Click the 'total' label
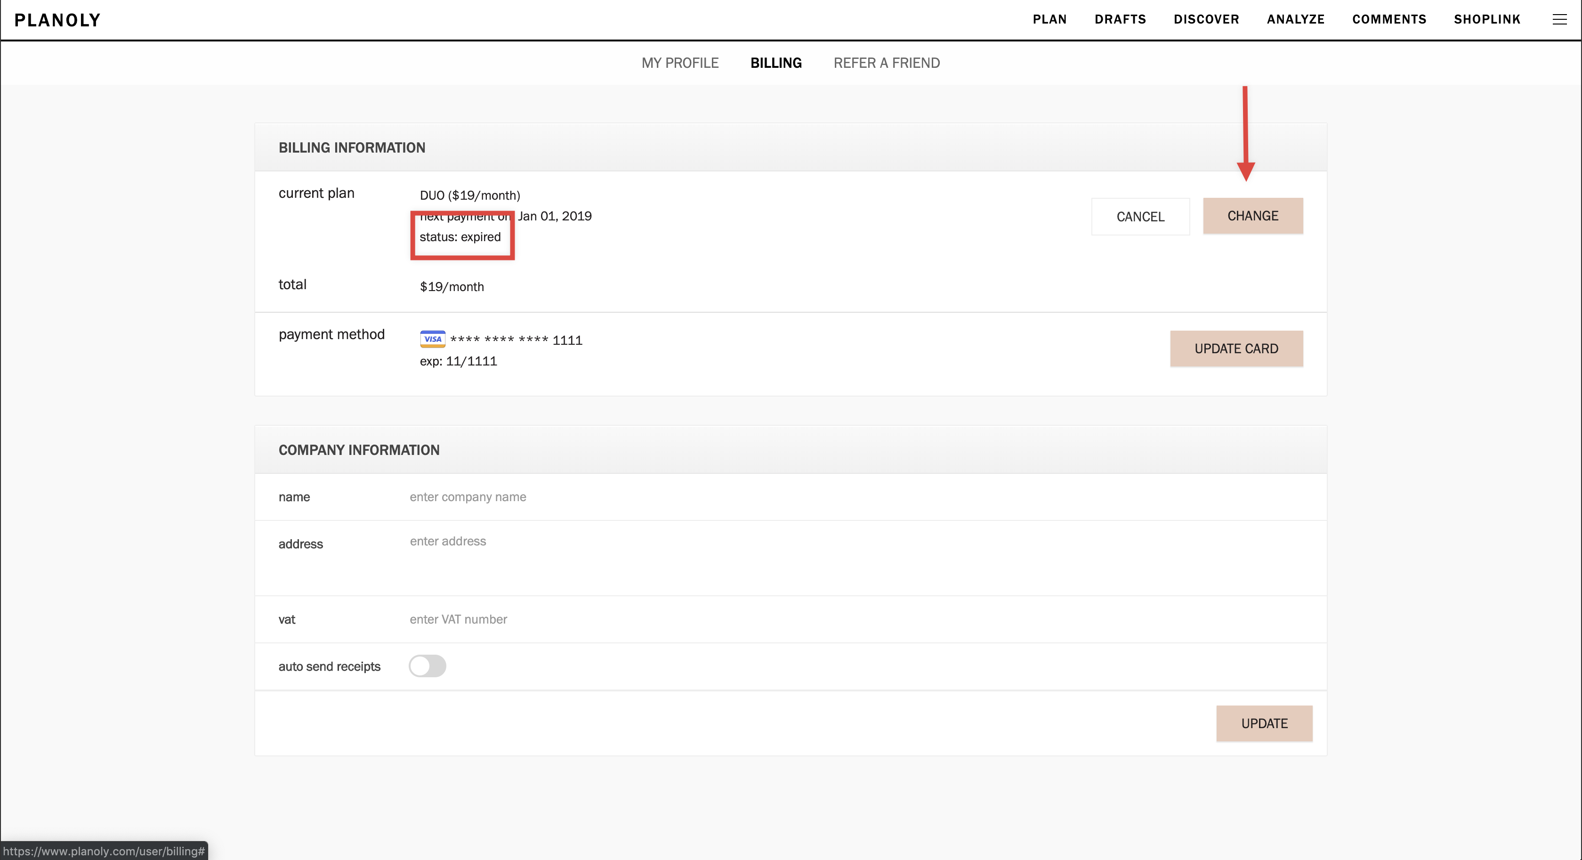 pos(292,284)
